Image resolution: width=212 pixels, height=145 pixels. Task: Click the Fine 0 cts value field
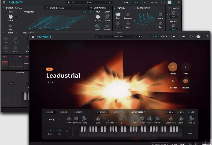point(59,130)
